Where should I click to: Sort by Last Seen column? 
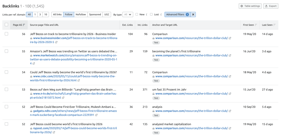pyautogui.click(x=269, y=25)
